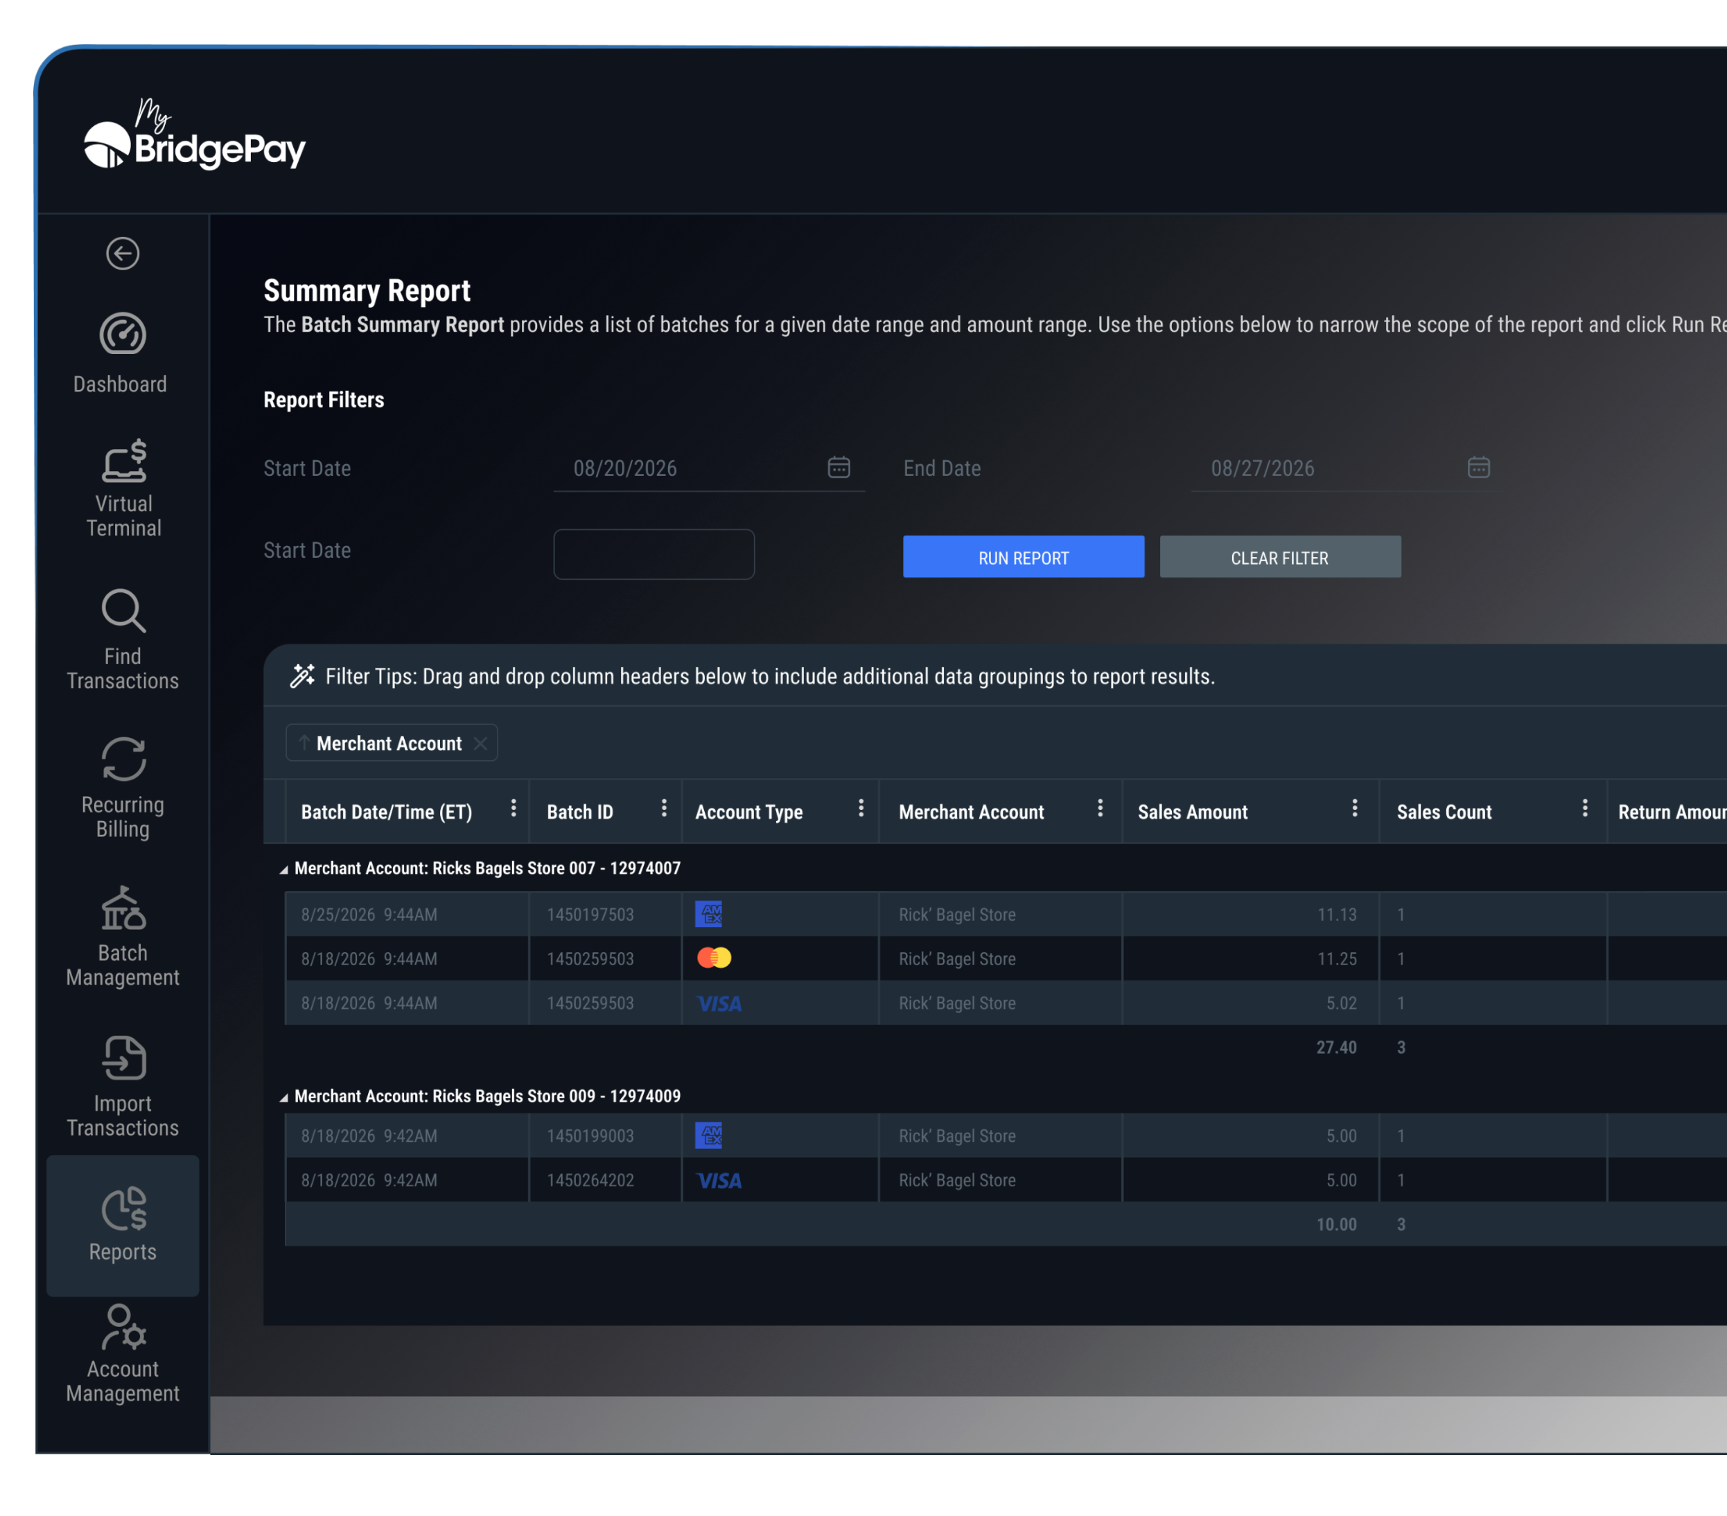Remove the Merchant Account grouping chip
Image resolution: width=1727 pixels, height=1516 pixels.
480,743
